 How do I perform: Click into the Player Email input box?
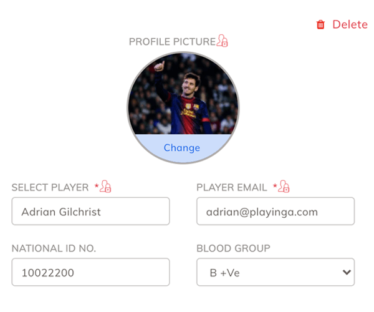[275, 212]
